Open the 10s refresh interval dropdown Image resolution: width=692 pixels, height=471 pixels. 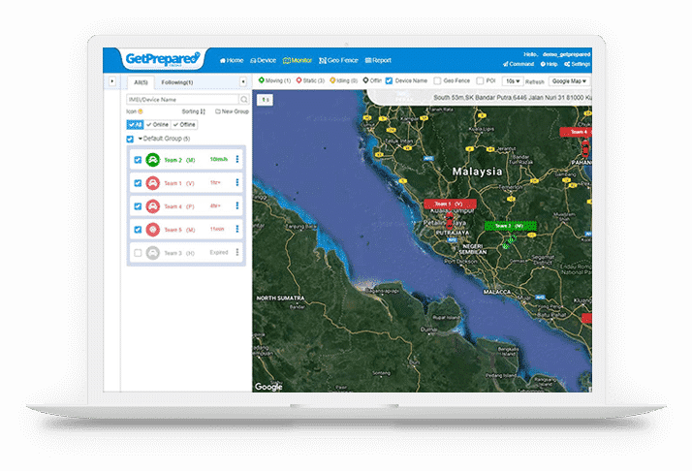click(x=513, y=81)
